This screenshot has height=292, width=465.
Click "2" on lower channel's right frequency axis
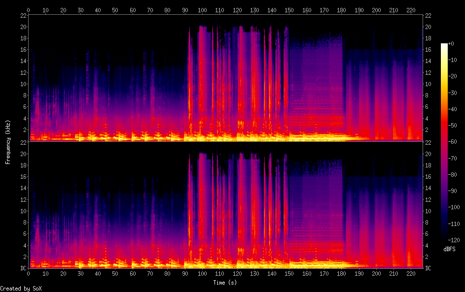427,257
